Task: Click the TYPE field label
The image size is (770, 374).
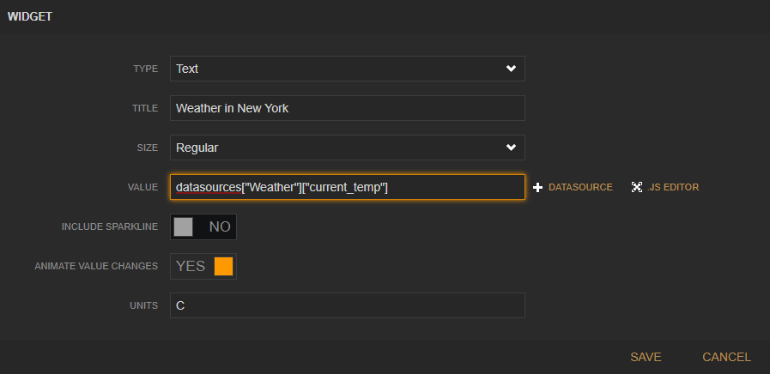Action: point(145,69)
